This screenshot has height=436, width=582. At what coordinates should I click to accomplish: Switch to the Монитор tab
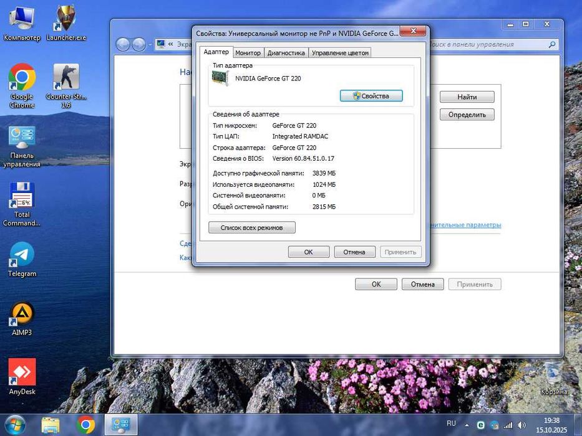[x=248, y=53]
